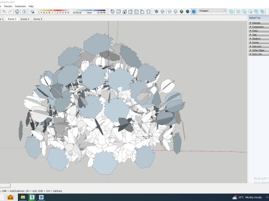Image resolution: width=269 pixels, height=201 pixels.
Task: Switch to Bottom view icon
Action: [x=149, y=12]
